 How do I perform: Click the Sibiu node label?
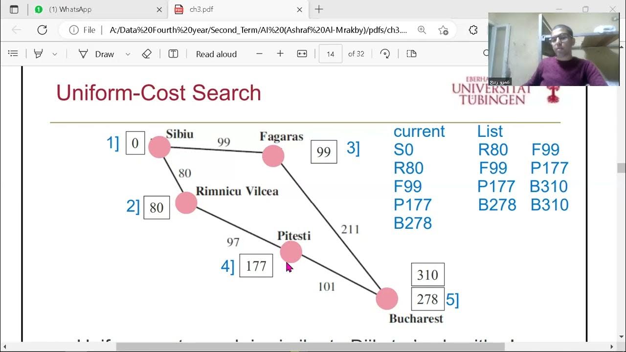(x=179, y=134)
